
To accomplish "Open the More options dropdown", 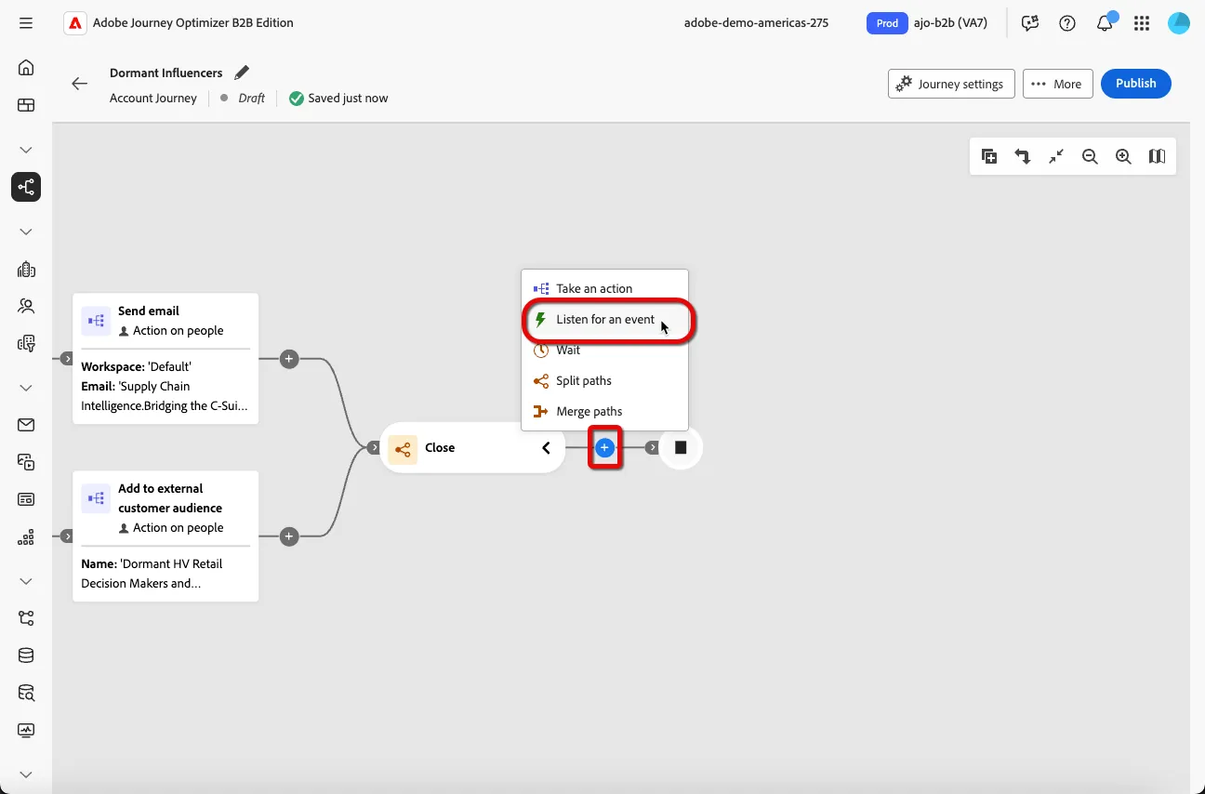I will pyautogui.click(x=1057, y=84).
